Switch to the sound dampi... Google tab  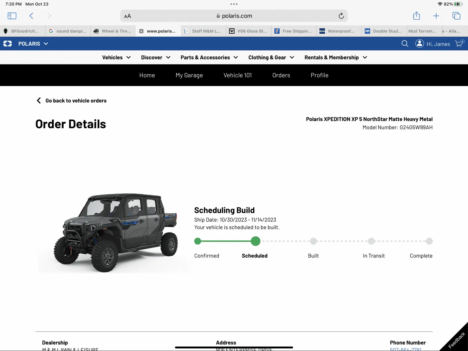(68, 31)
